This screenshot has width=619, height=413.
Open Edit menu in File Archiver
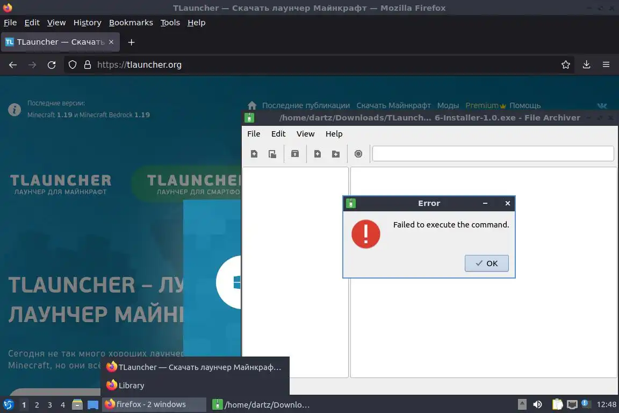[x=278, y=133]
